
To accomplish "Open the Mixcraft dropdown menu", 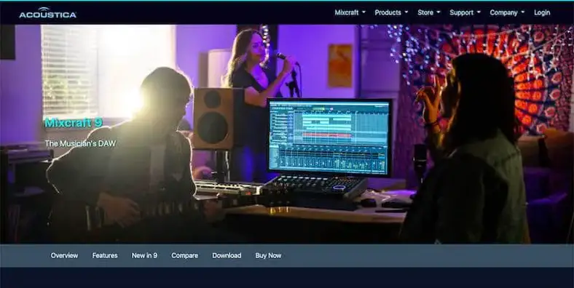I will [x=350, y=12].
